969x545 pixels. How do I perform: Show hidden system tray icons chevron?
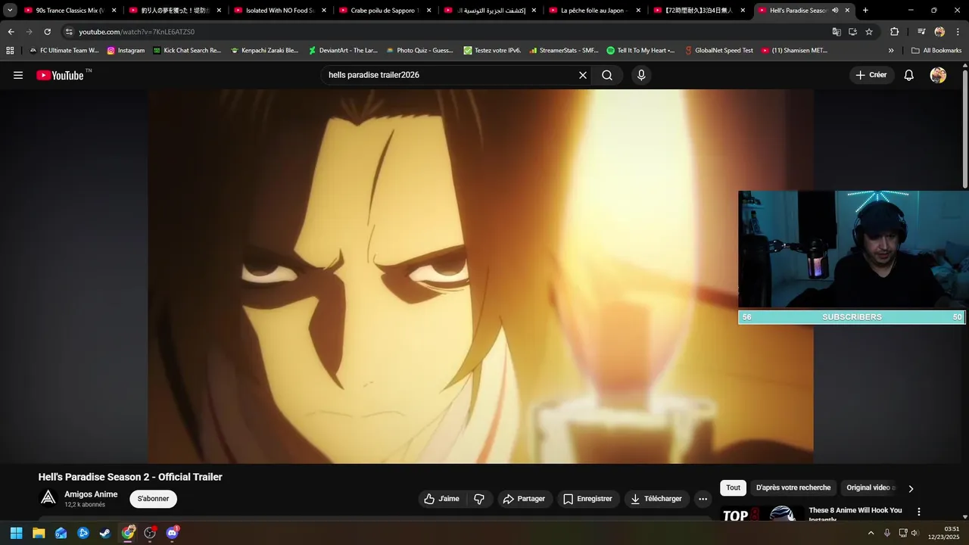871,533
